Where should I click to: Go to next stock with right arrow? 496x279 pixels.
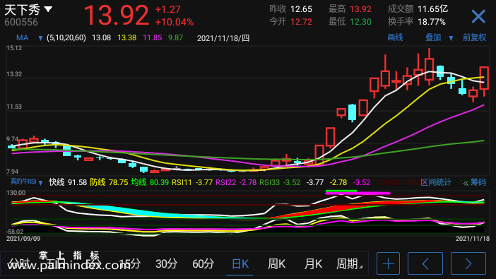468,263
